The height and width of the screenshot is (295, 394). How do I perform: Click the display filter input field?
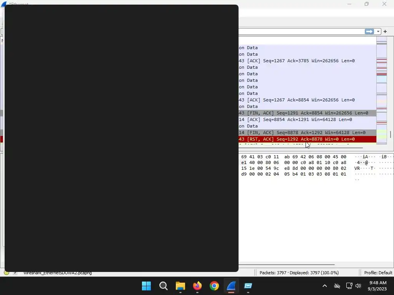click(302, 31)
